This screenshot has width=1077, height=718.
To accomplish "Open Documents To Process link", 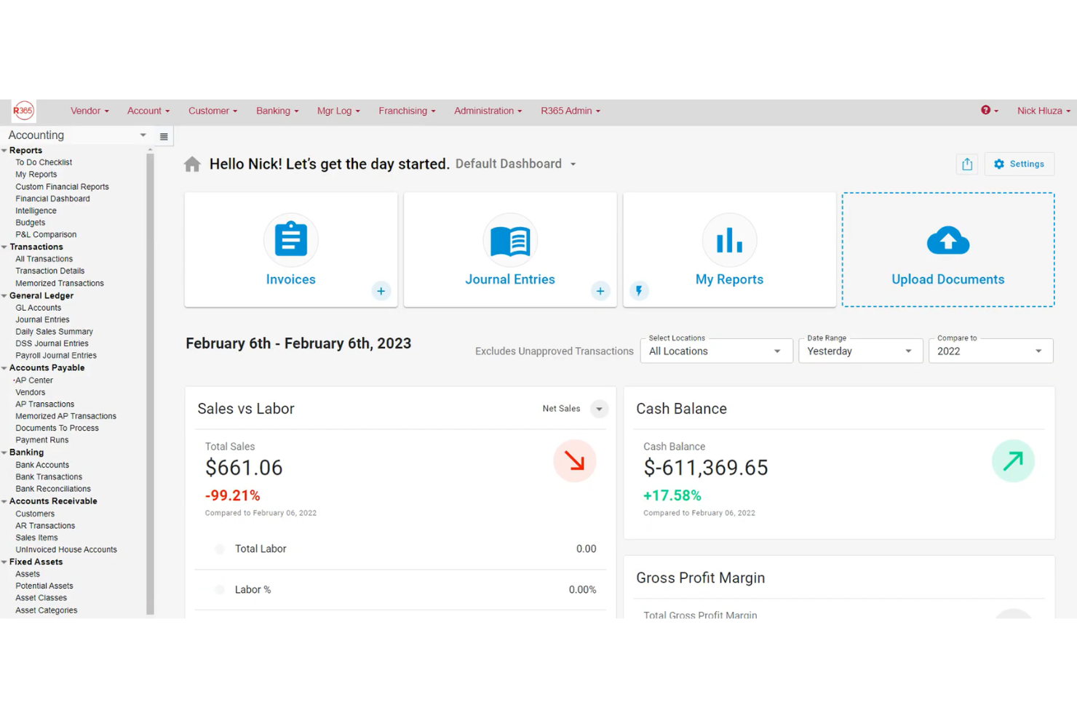I will [x=57, y=428].
